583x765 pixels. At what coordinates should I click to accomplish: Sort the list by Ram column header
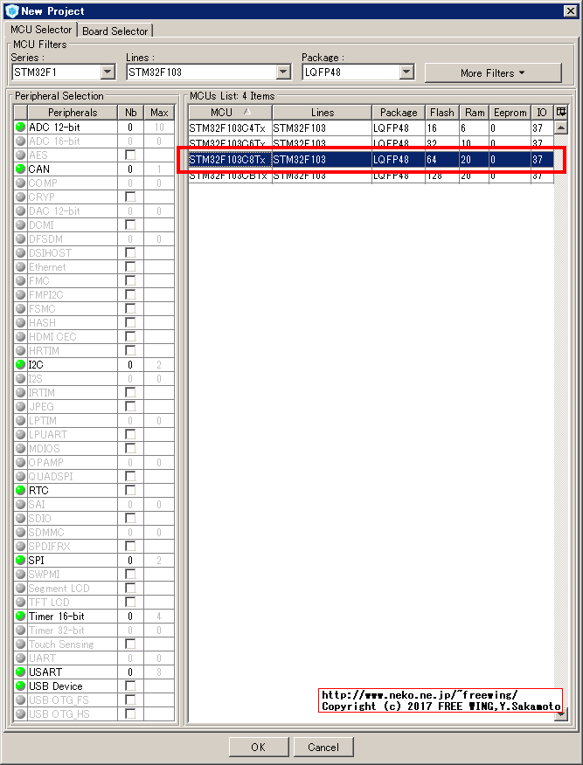[x=474, y=112]
